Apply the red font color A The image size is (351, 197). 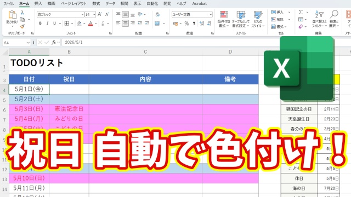pyautogui.click(x=90, y=23)
